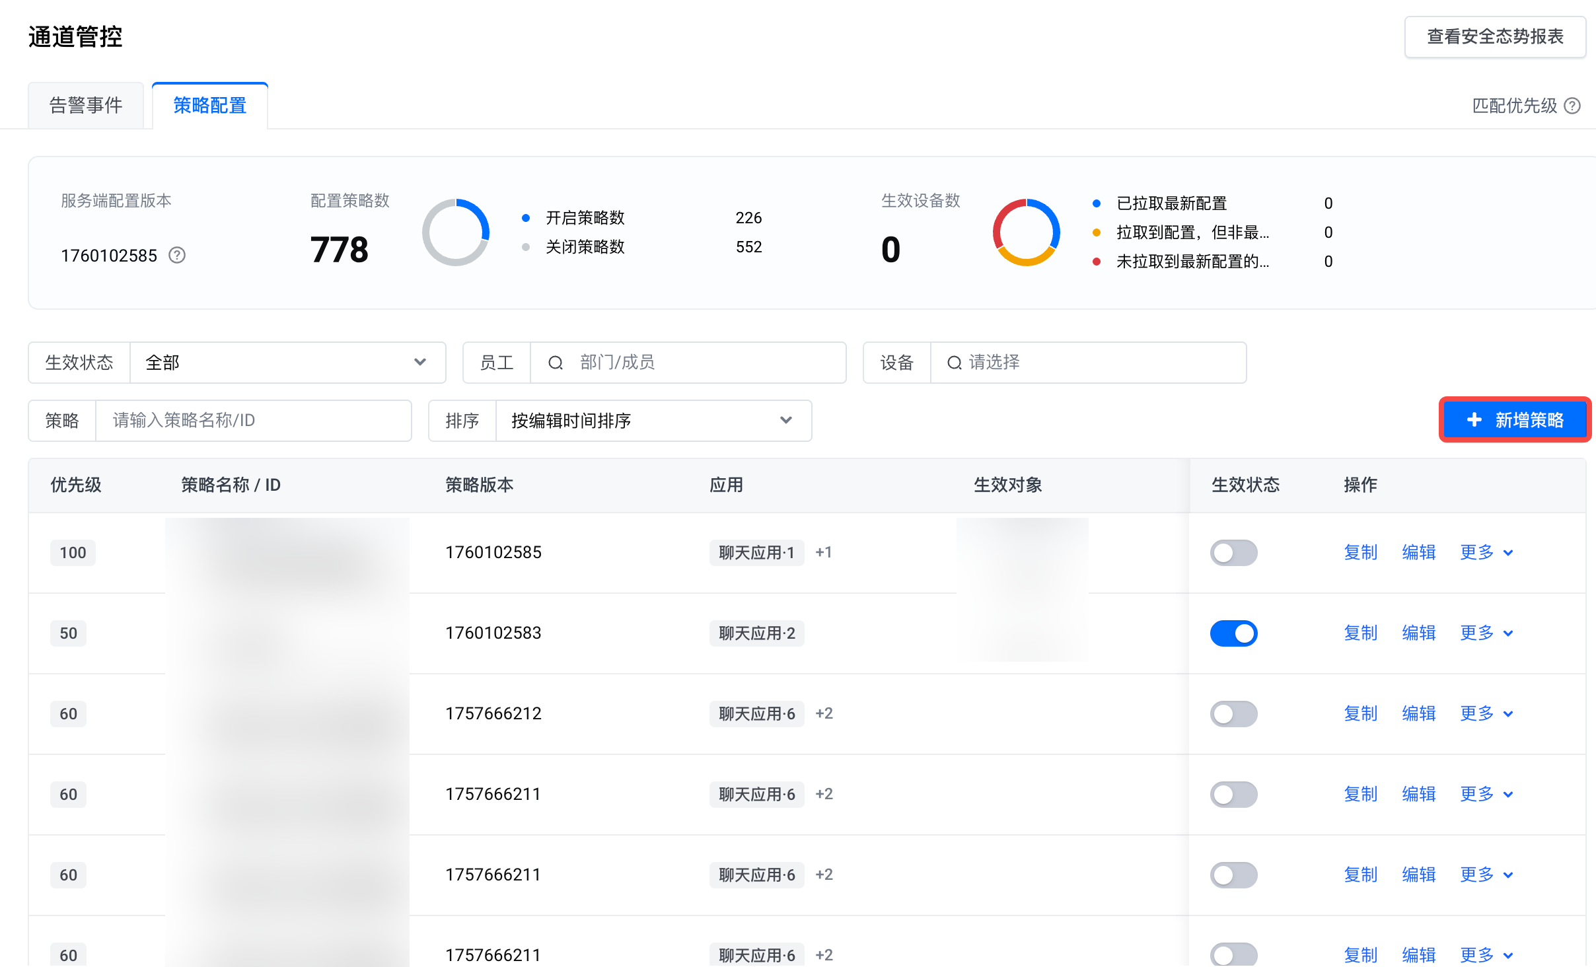The image size is (1596, 967).
Task: Disable the policy with version 1760102583
Action: click(x=1233, y=633)
